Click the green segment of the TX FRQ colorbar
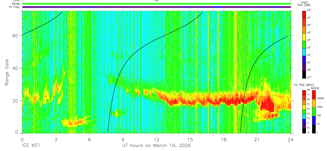 point(304,112)
